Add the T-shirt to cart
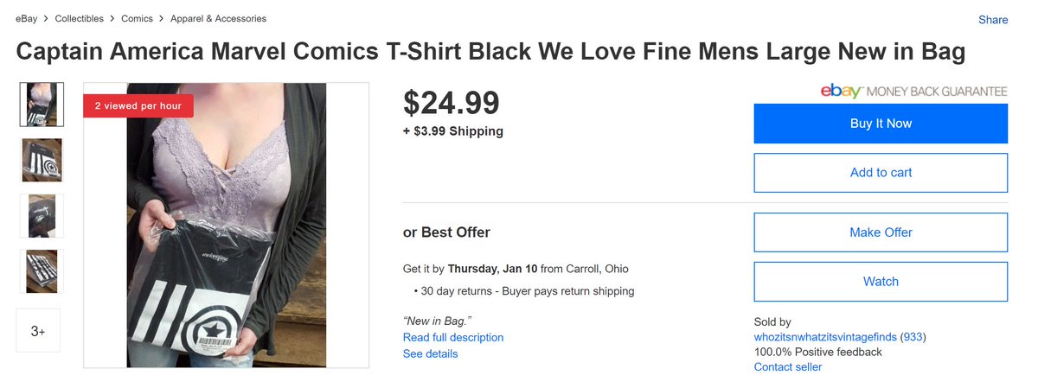 (x=881, y=172)
